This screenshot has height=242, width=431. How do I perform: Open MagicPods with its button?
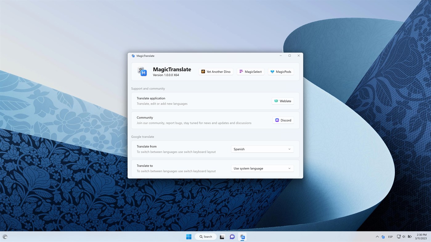point(281,71)
